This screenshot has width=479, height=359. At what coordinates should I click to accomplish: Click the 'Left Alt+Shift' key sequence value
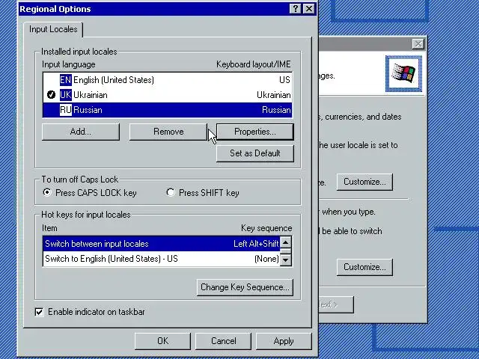click(256, 244)
